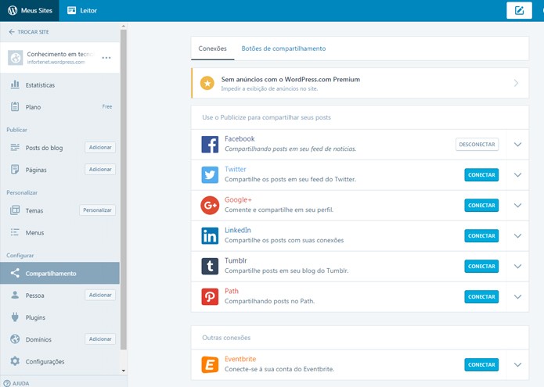Click the Menus list icon
This screenshot has height=387, width=544.
pyautogui.click(x=15, y=232)
